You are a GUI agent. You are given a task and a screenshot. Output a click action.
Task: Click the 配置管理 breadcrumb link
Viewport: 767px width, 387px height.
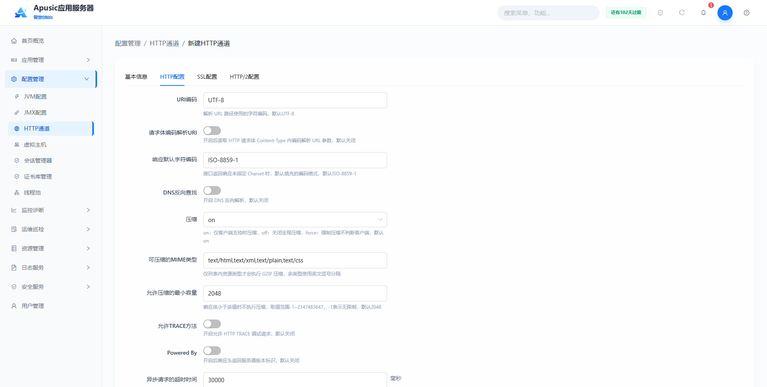click(x=128, y=43)
